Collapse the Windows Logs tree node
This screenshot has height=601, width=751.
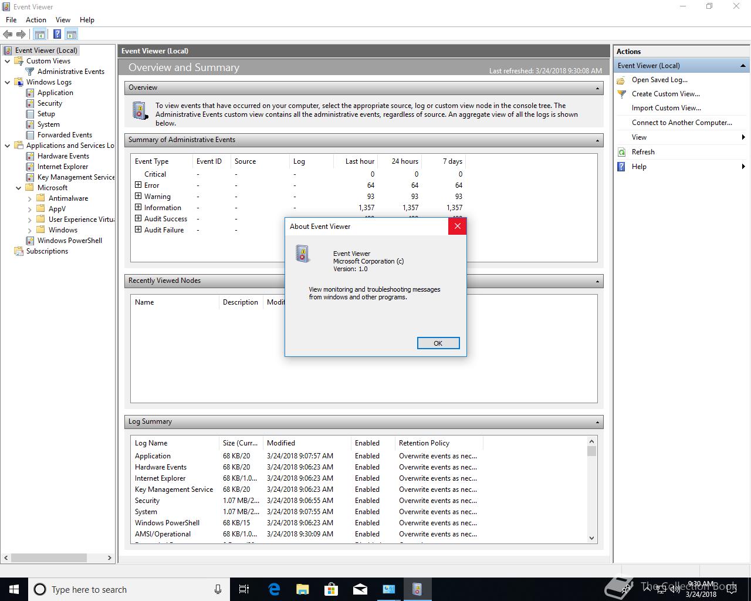point(7,82)
